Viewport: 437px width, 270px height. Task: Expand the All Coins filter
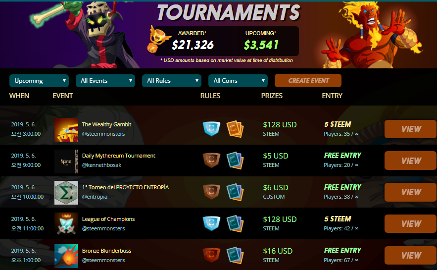point(238,81)
